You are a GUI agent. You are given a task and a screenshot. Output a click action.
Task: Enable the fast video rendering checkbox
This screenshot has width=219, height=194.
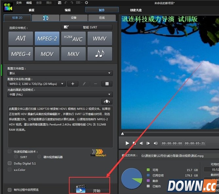9,151
